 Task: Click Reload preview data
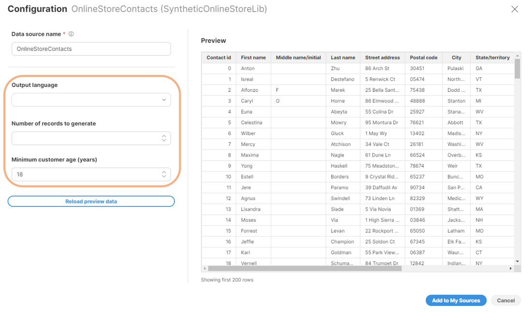[91, 201]
